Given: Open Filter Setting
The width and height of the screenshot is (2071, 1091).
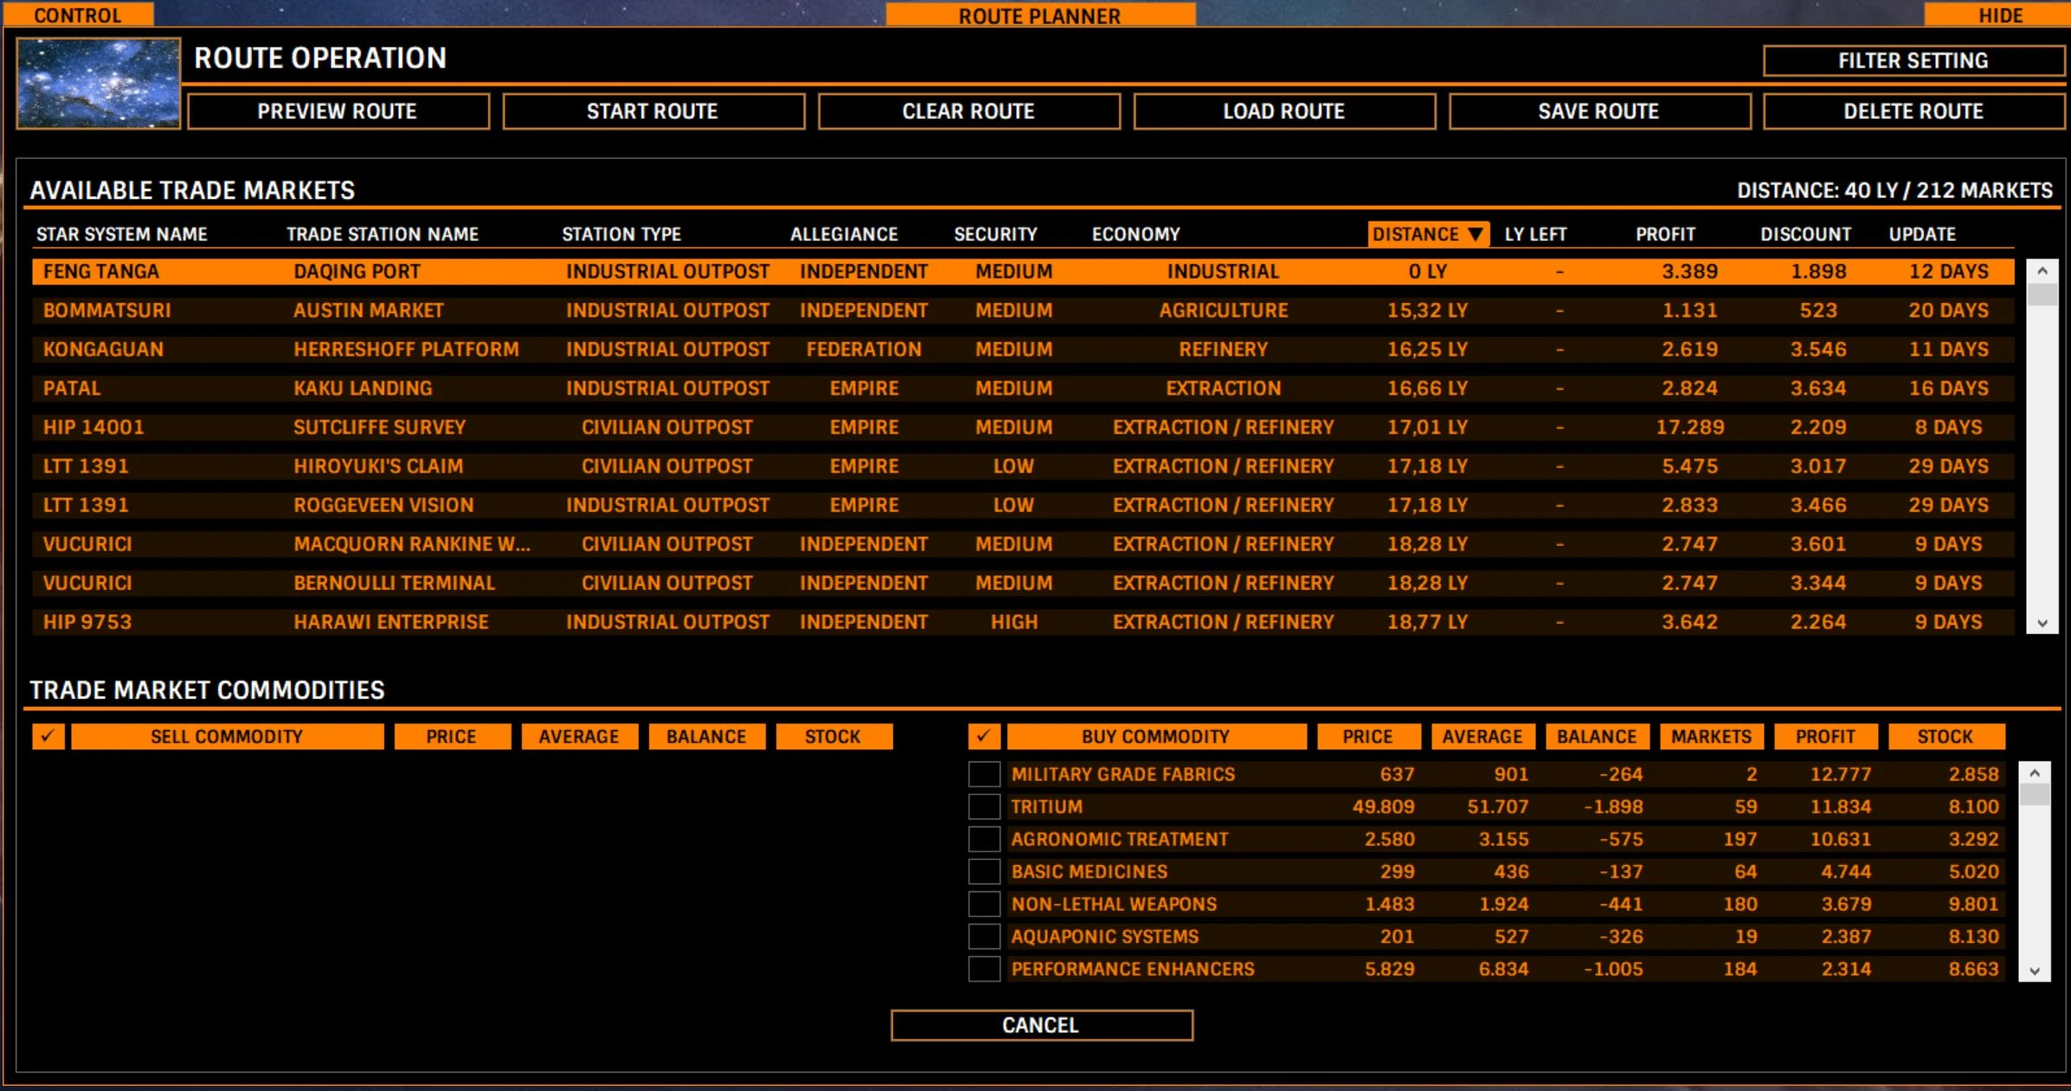Looking at the screenshot, I should point(1913,61).
